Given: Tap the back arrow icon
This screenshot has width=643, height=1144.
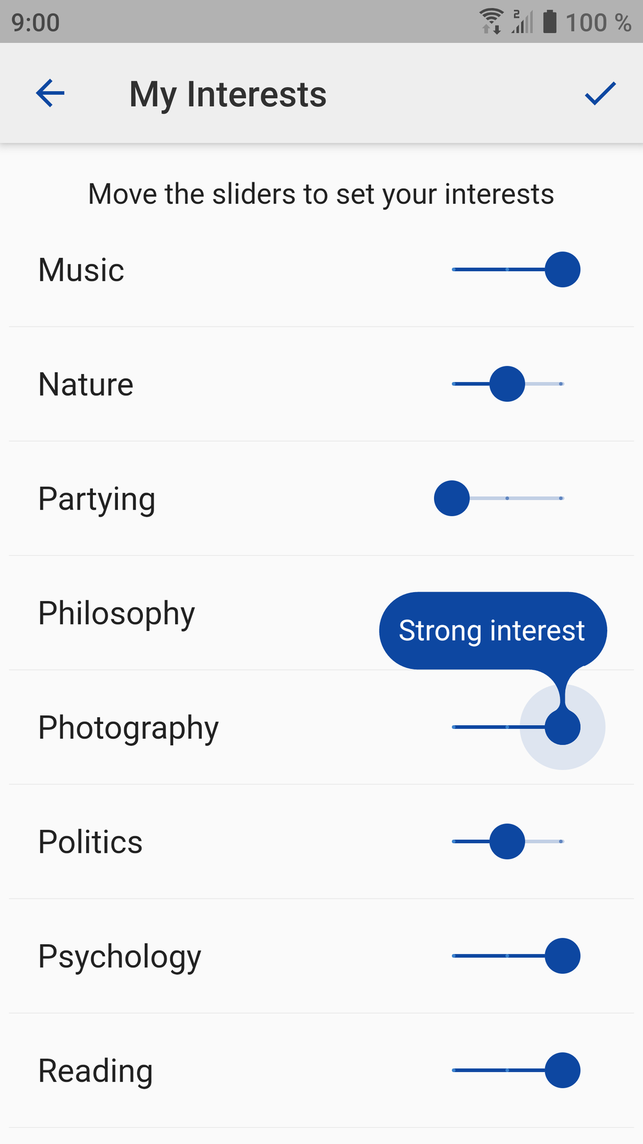Looking at the screenshot, I should (x=50, y=94).
